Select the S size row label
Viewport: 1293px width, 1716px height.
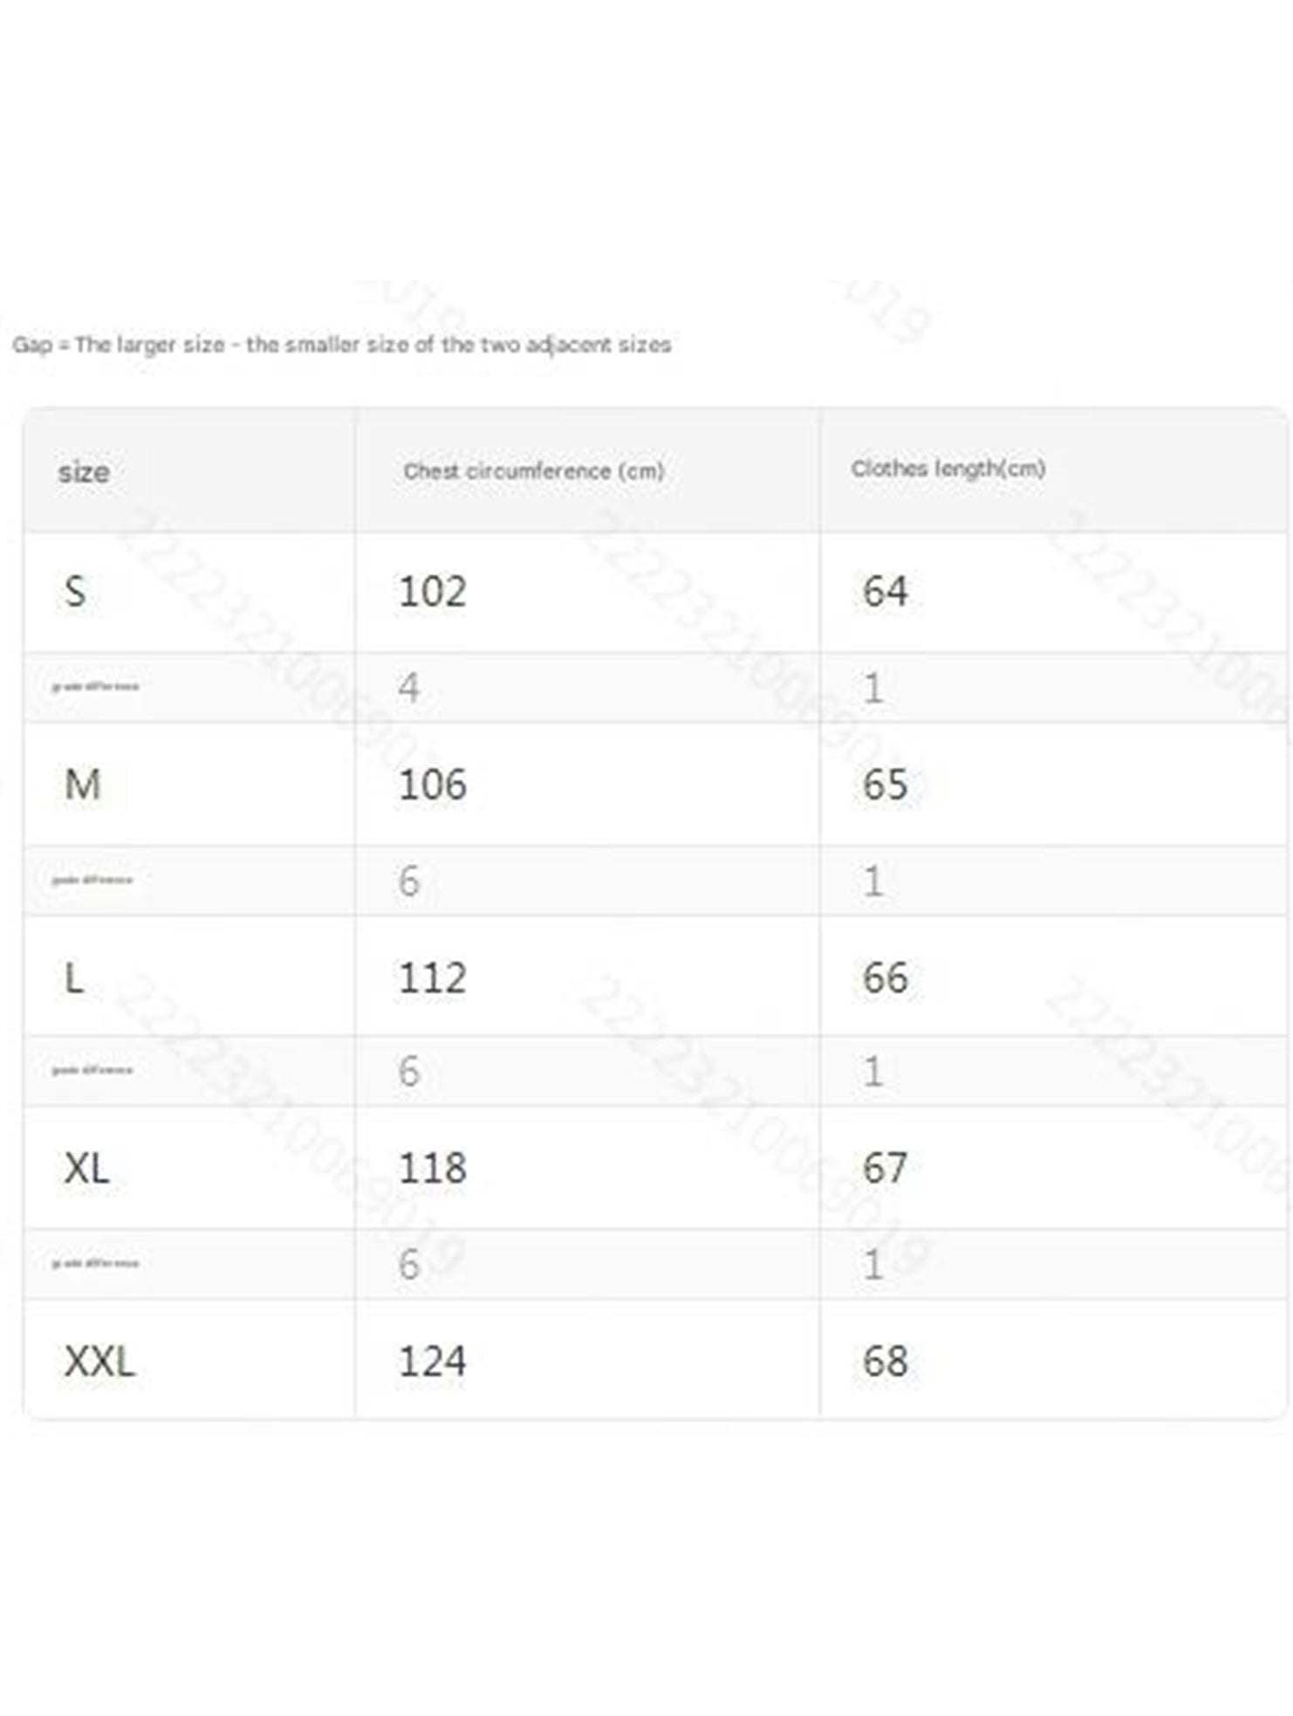point(75,592)
